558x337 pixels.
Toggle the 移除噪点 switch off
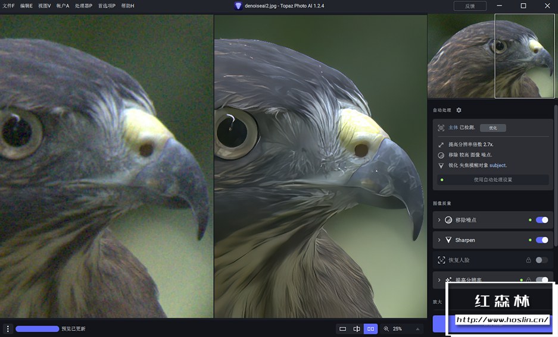542,220
